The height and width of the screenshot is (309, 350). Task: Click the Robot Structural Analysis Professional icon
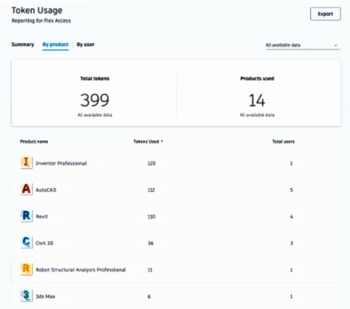point(27,269)
